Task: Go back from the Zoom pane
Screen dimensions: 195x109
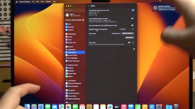Action: pyautogui.click(x=88, y=6)
